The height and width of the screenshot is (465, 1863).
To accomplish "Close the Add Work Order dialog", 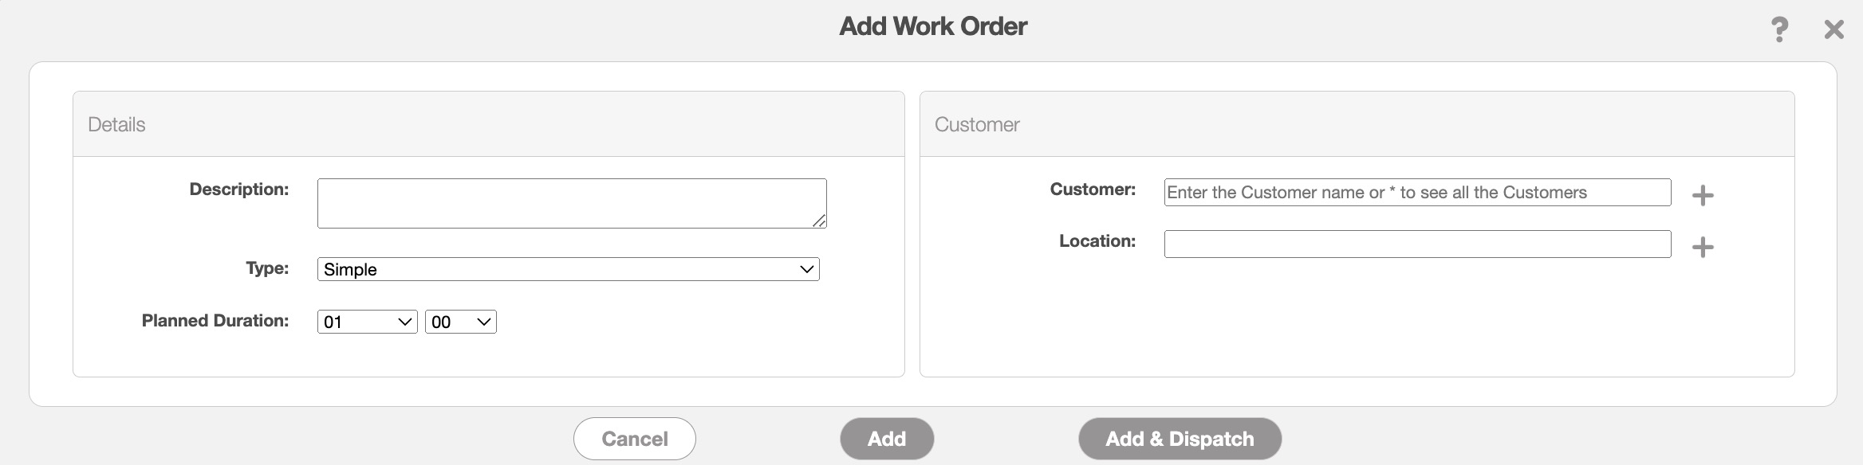I will click(1833, 30).
